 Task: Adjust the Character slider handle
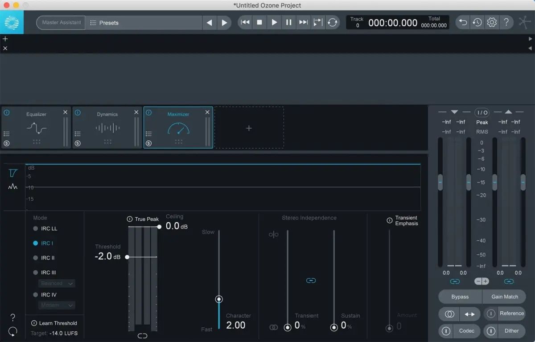point(218,299)
